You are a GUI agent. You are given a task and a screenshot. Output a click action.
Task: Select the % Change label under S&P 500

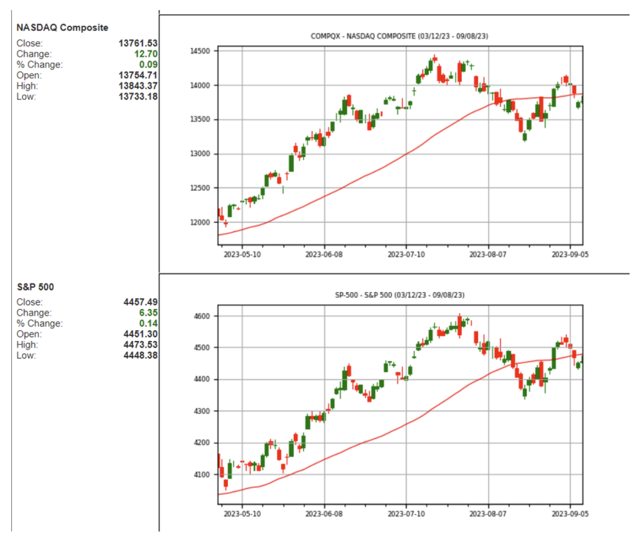[39, 323]
